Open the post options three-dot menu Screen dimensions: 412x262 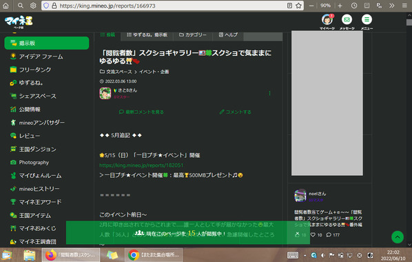[269, 93]
